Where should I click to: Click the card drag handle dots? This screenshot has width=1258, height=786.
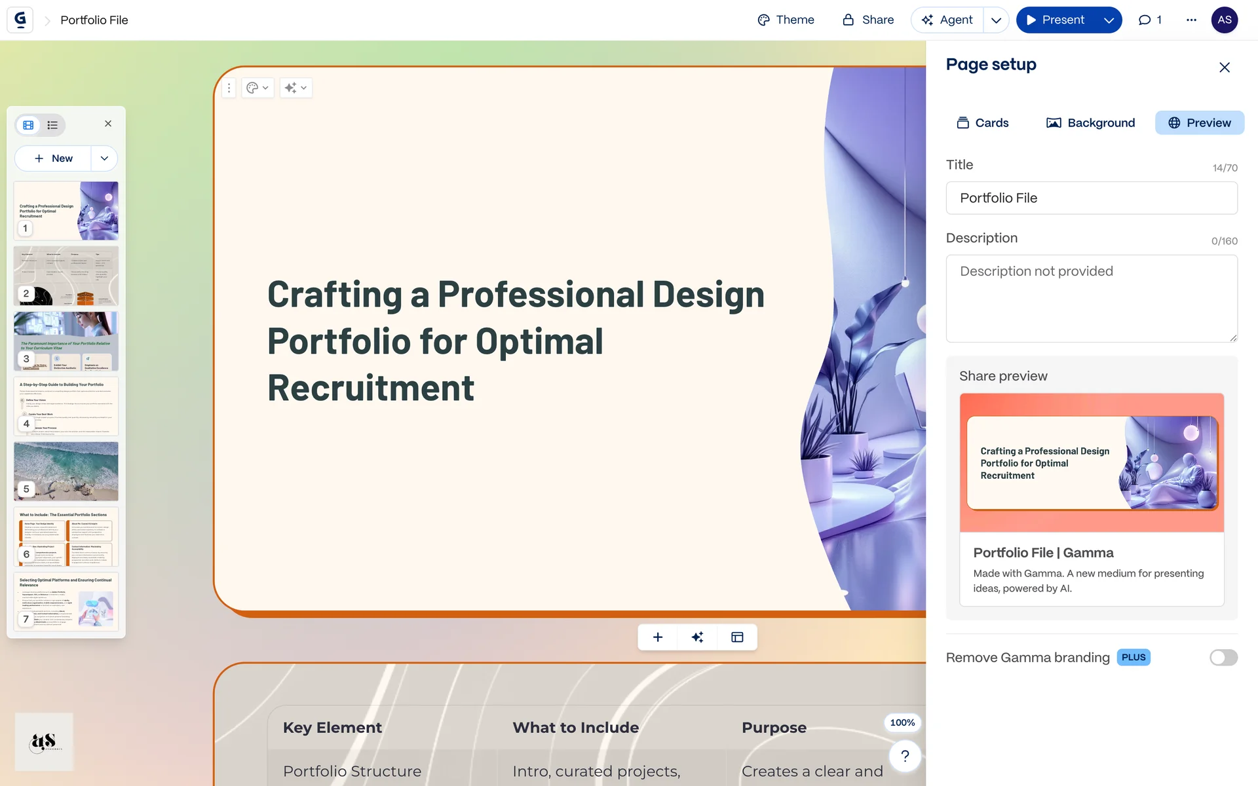pos(229,88)
